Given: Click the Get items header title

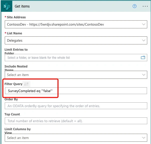Looking at the screenshot, I should (22, 6).
